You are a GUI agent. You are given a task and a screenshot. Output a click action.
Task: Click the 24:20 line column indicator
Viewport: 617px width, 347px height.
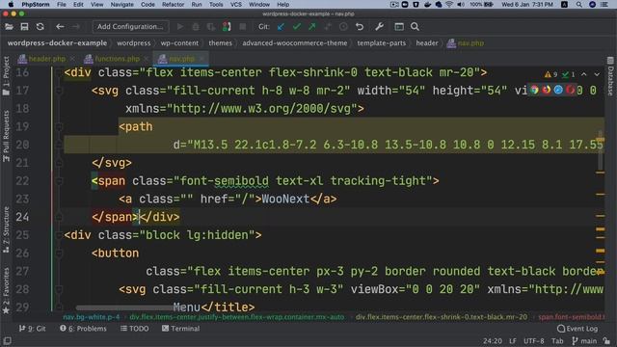pyautogui.click(x=493, y=341)
